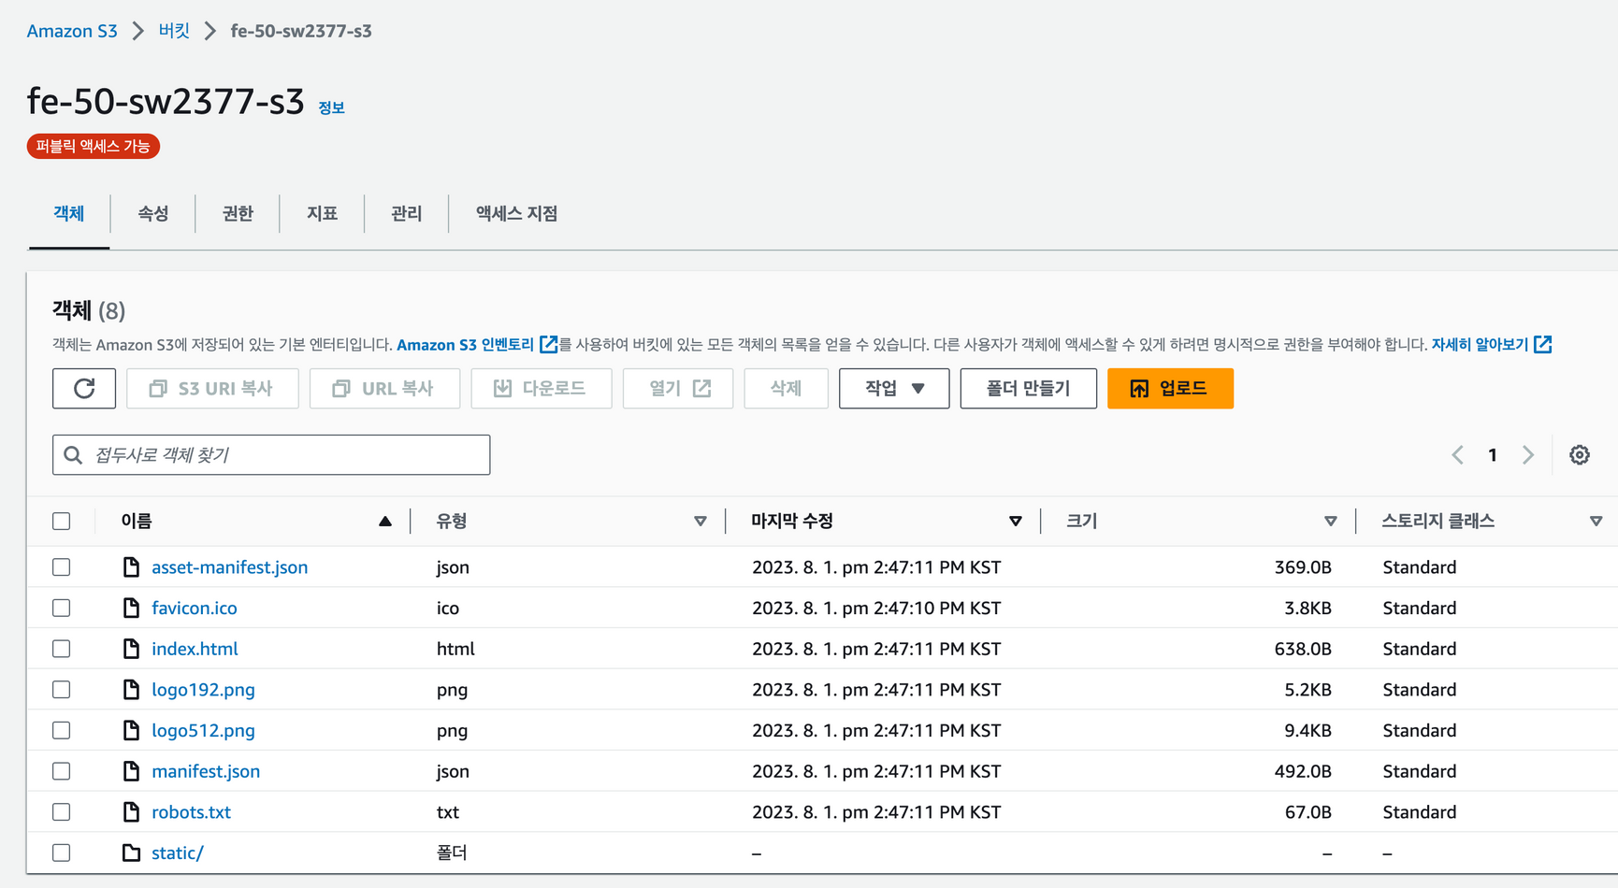The height and width of the screenshot is (888, 1618).
Task: Sort by 스토리지 클래스 column arrow
Action: click(x=1596, y=522)
